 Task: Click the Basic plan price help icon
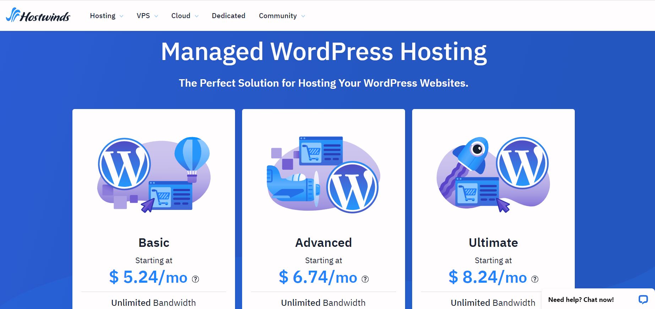click(195, 279)
